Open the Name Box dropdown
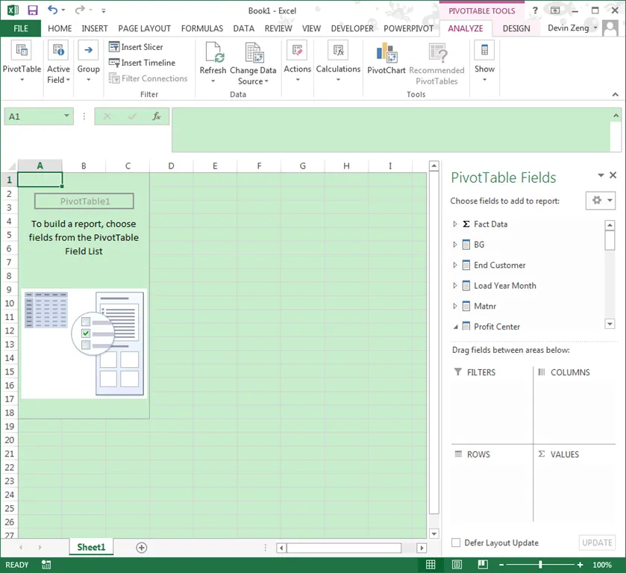This screenshot has height=573, width=626. [66, 116]
